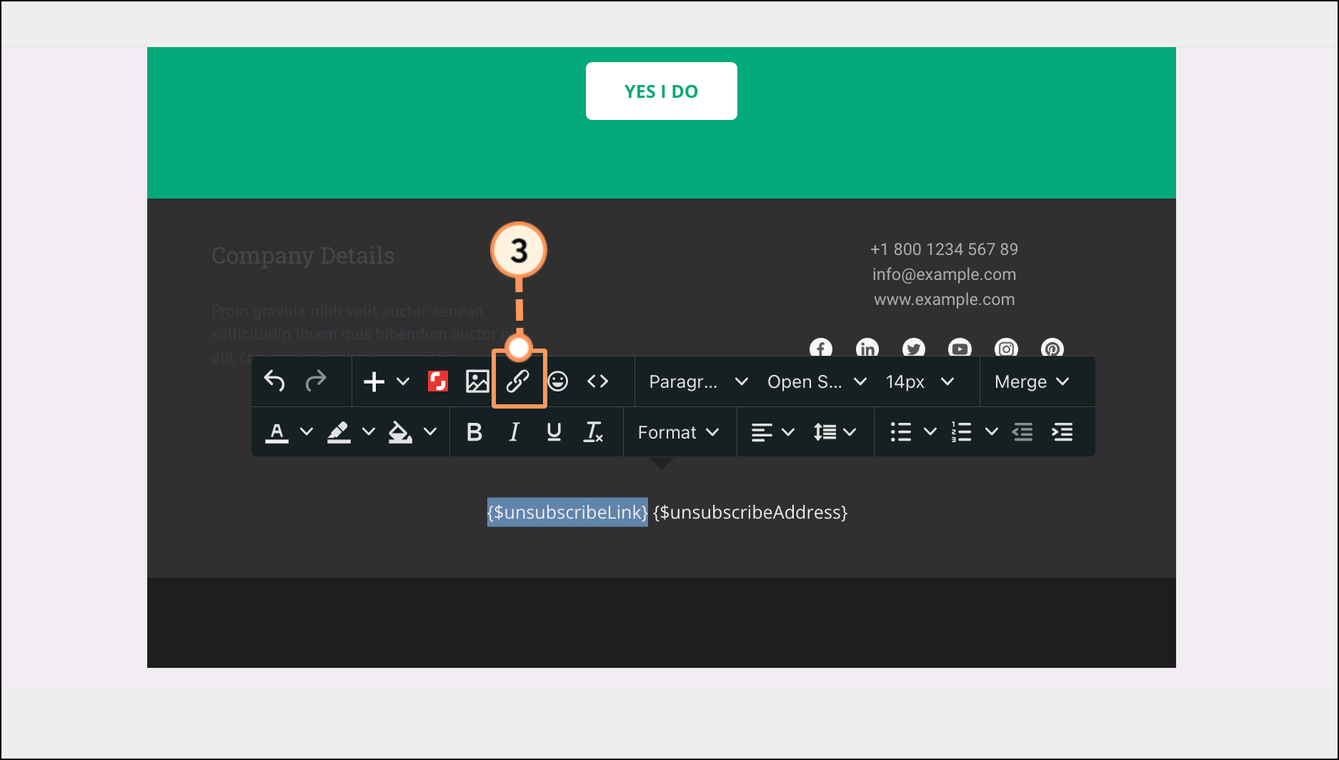Expand the numbered list dropdown arrow
1339x760 pixels.
click(x=992, y=431)
